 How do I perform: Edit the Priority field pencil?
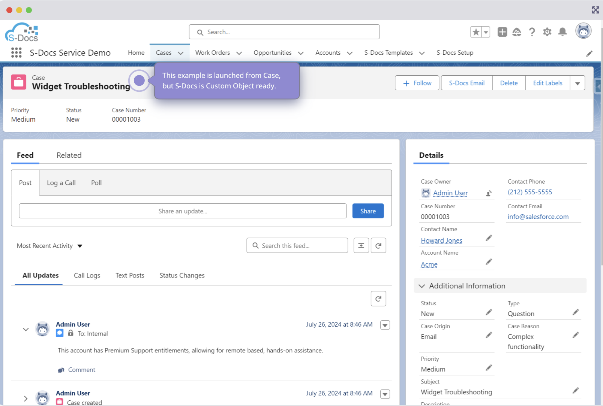coord(489,367)
